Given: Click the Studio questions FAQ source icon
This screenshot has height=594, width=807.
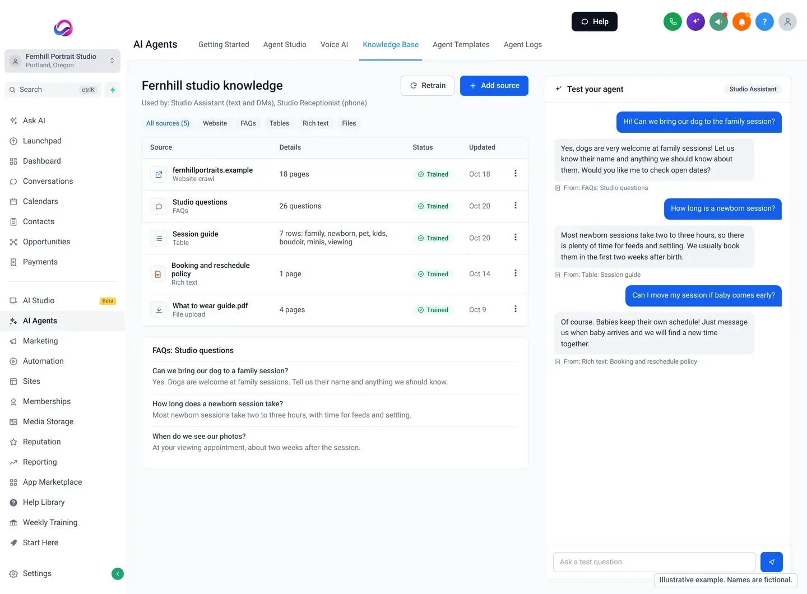Looking at the screenshot, I should pos(159,206).
